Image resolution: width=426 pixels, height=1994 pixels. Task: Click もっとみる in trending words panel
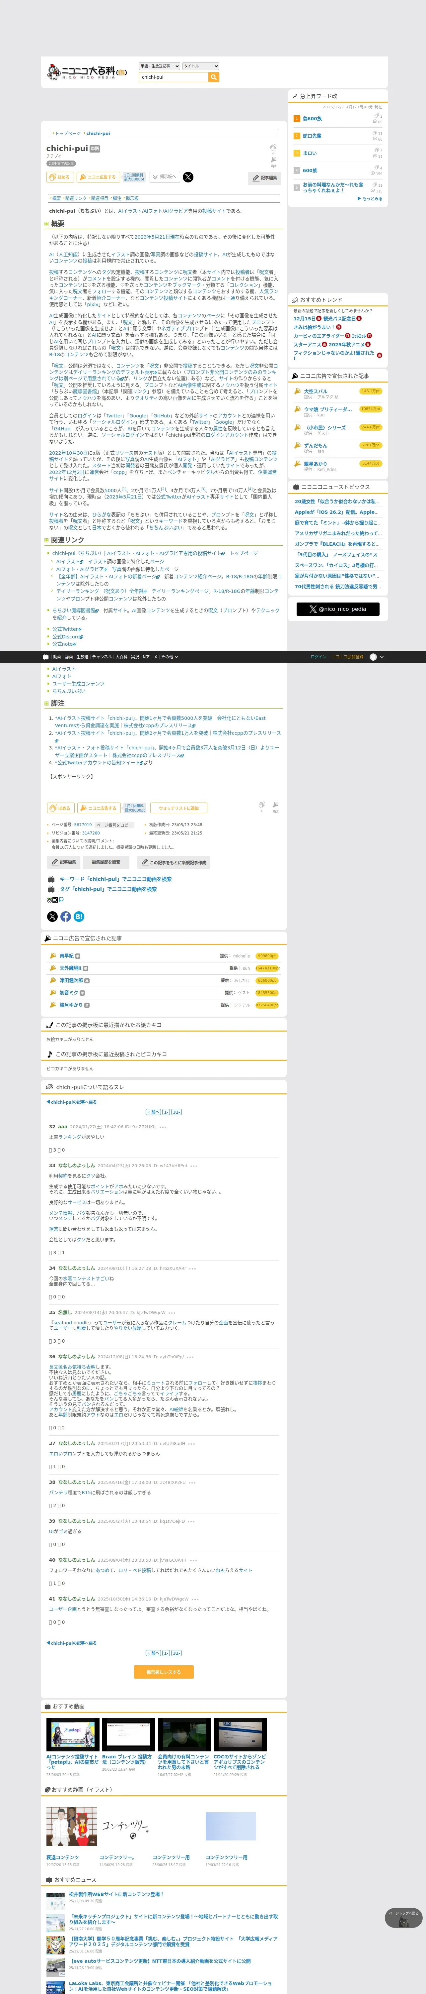pos(370,199)
